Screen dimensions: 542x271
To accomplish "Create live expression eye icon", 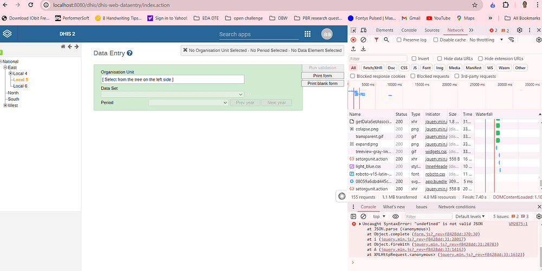I will pyautogui.click(x=396, y=216).
